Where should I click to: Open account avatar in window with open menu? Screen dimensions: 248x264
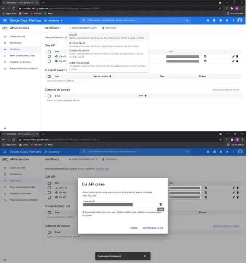240,20
